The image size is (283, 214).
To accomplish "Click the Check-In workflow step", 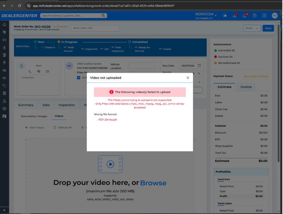I will pos(48,47).
